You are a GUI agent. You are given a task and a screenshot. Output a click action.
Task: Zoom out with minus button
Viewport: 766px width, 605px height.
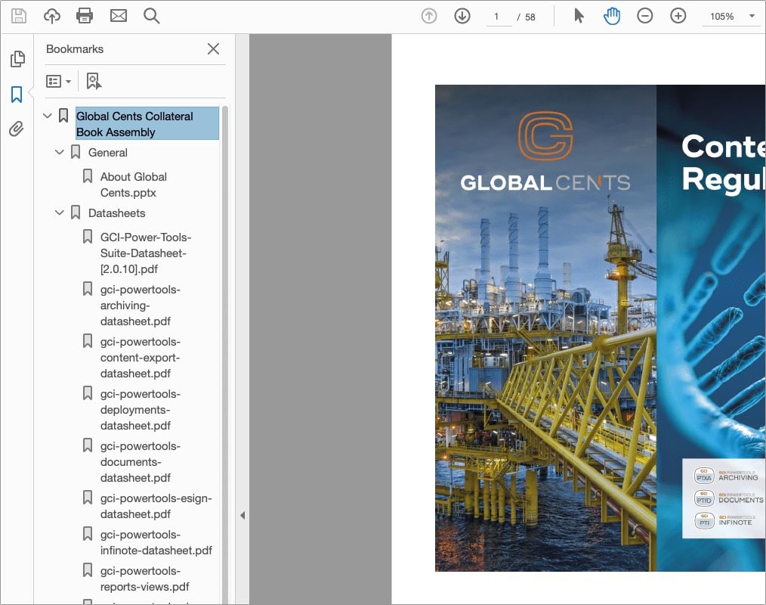point(645,16)
